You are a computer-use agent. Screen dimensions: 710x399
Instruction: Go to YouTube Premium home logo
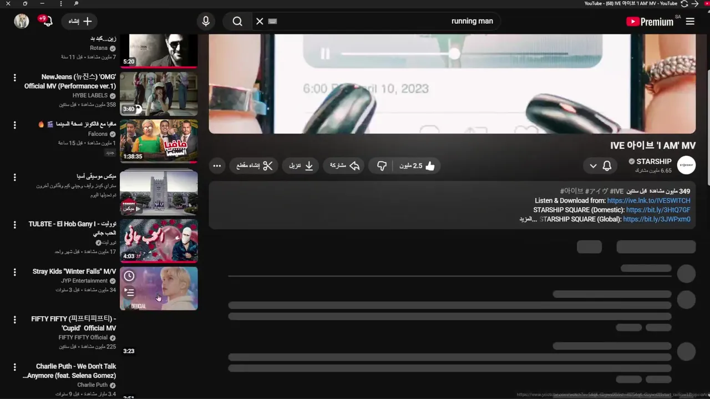(x=651, y=21)
